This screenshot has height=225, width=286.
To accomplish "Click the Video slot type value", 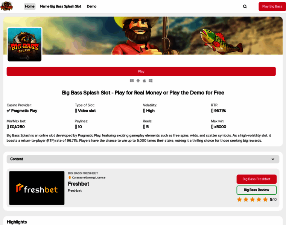I will click(87, 111).
